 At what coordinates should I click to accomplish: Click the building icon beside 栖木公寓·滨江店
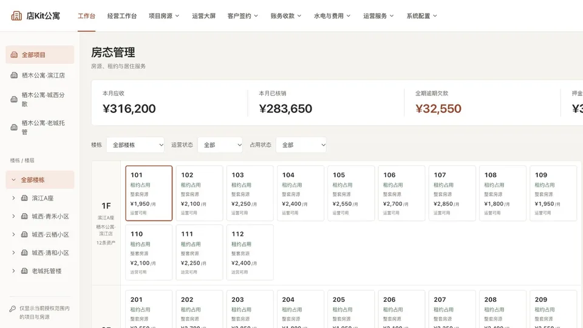(14, 75)
